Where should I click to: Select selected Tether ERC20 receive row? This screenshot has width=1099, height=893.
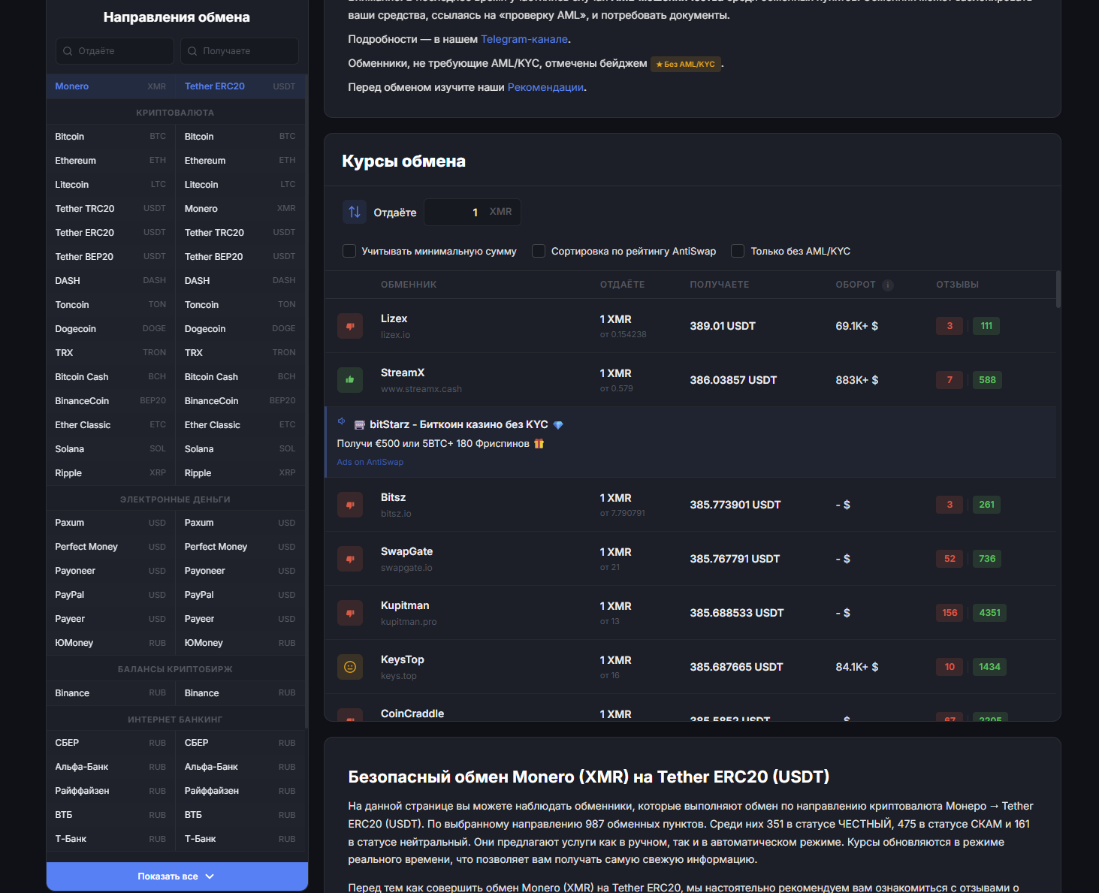(x=240, y=86)
